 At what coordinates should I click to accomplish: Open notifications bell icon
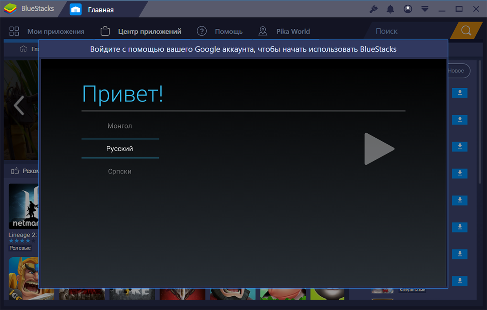coord(390,9)
